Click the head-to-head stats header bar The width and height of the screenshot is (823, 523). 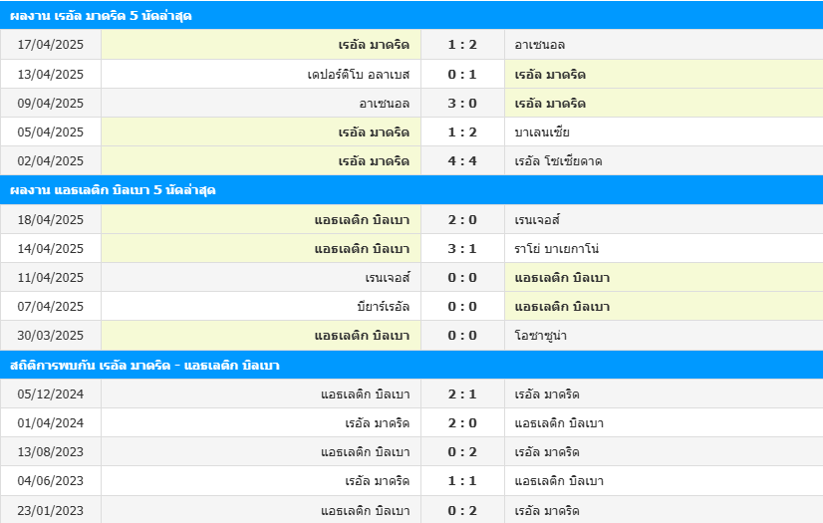411,365
